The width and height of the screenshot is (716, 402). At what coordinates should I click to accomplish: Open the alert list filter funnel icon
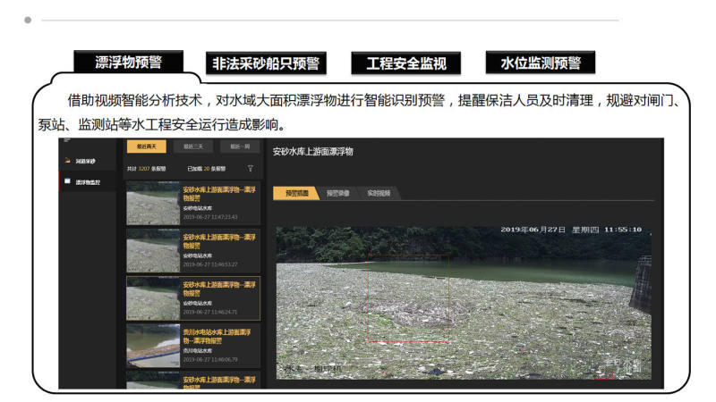250,168
